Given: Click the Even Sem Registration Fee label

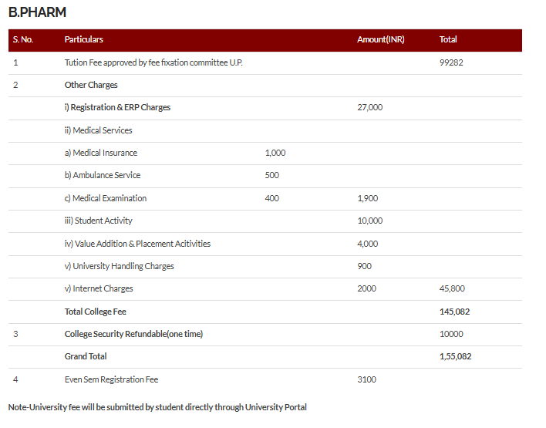Looking at the screenshot, I should pyautogui.click(x=111, y=379).
